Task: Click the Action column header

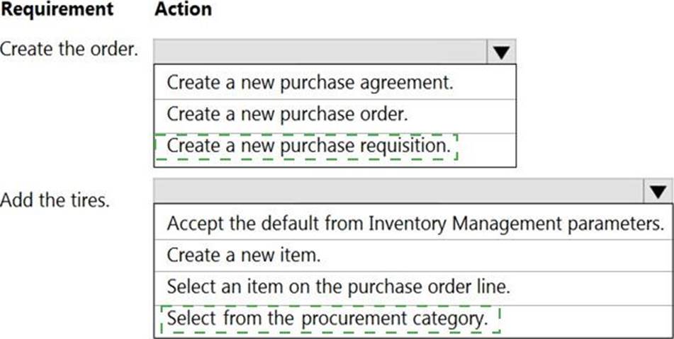Action: pyautogui.click(x=183, y=10)
